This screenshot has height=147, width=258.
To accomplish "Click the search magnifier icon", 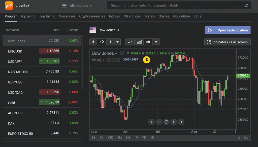I will click(x=246, y=6).
